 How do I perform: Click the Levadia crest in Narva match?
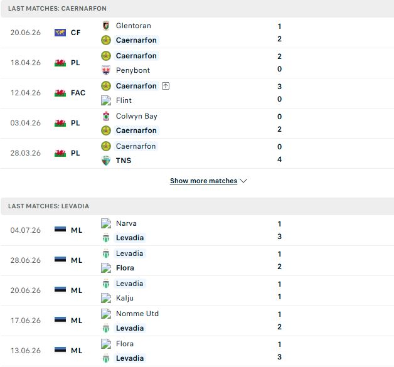click(106, 238)
